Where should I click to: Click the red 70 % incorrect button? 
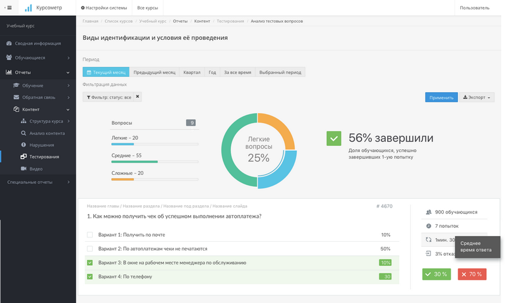[472, 274]
